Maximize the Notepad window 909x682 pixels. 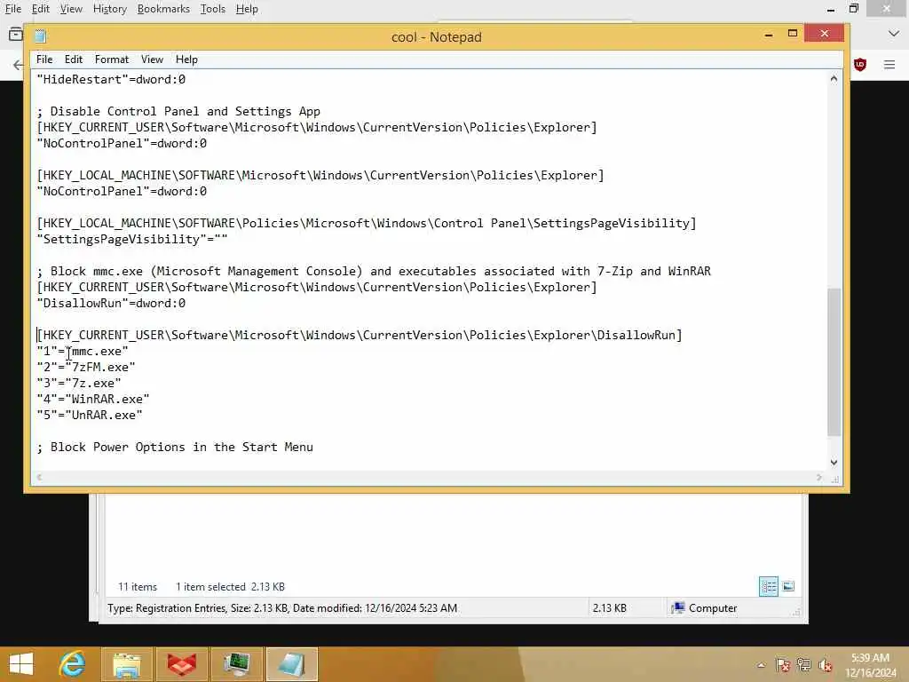pos(793,35)
